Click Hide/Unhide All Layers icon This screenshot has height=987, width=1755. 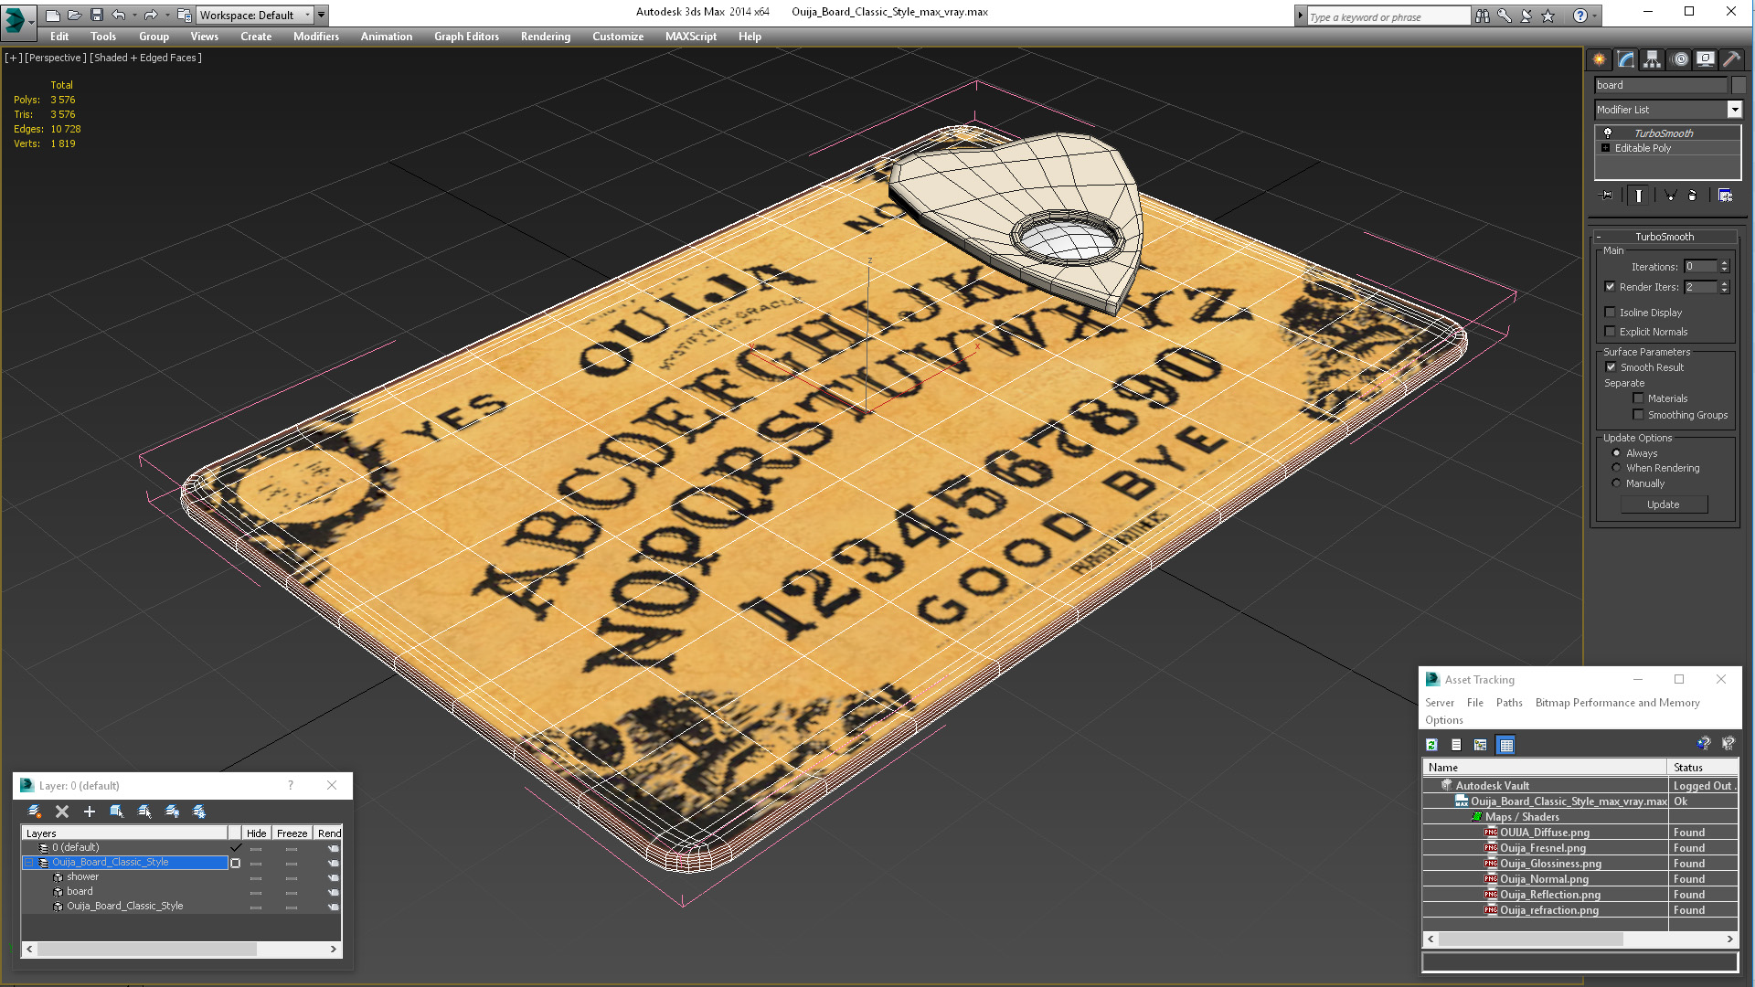pyautogui.click(x=172, y=812)
